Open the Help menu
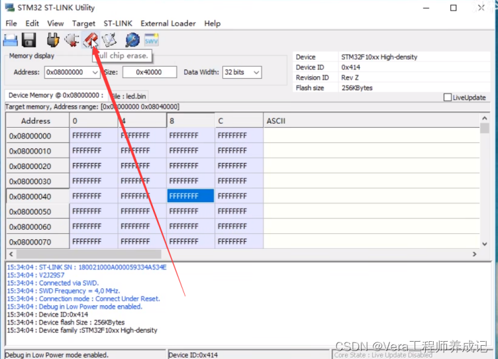The image size is (498, 359). (212, 23)
